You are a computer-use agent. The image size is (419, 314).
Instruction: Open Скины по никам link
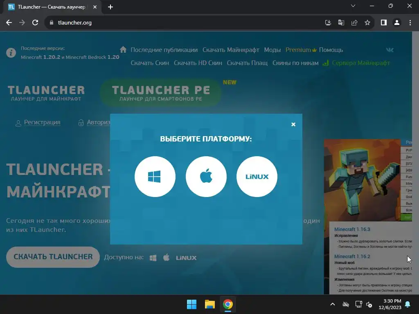295,63
